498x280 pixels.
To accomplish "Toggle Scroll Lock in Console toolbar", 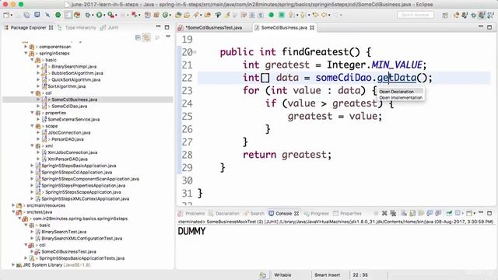I will [x=412, y=213].
